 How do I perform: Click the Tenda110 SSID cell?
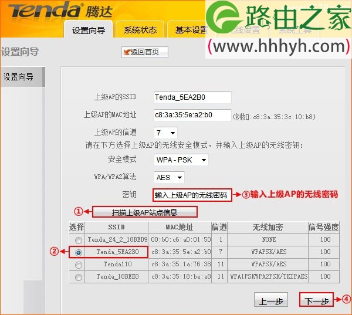(x=117, y=264)
